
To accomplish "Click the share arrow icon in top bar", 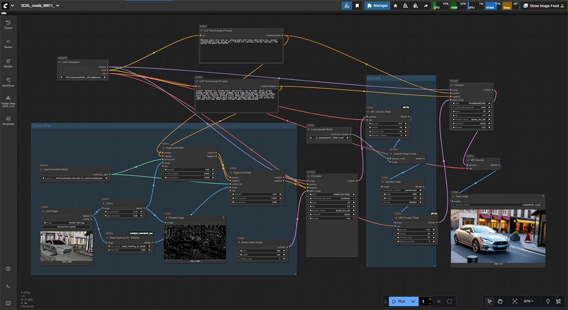I will coord(426,6).
